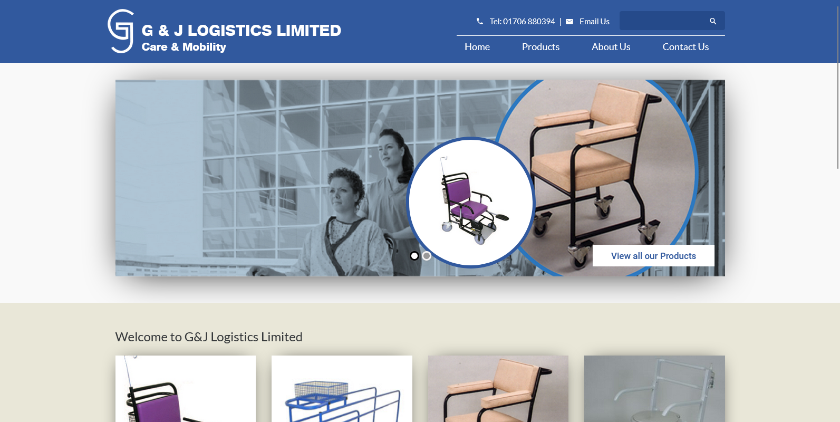
Task: Open the Home menu item
Action: [x=477, y=47]
